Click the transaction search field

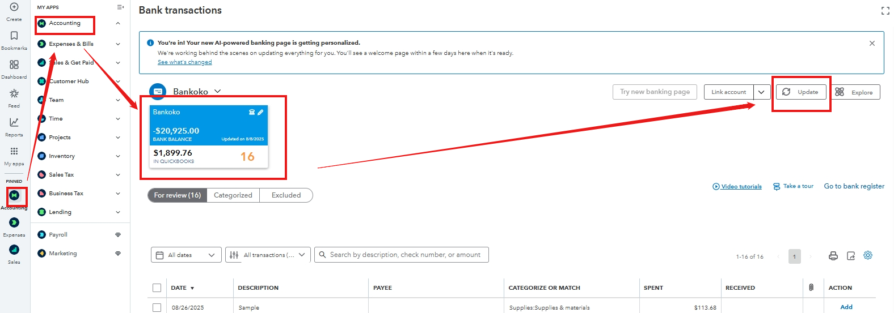402,255
